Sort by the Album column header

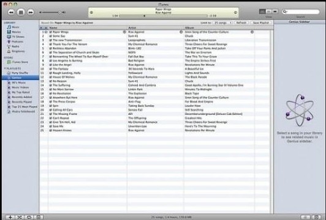click(219, 28)
